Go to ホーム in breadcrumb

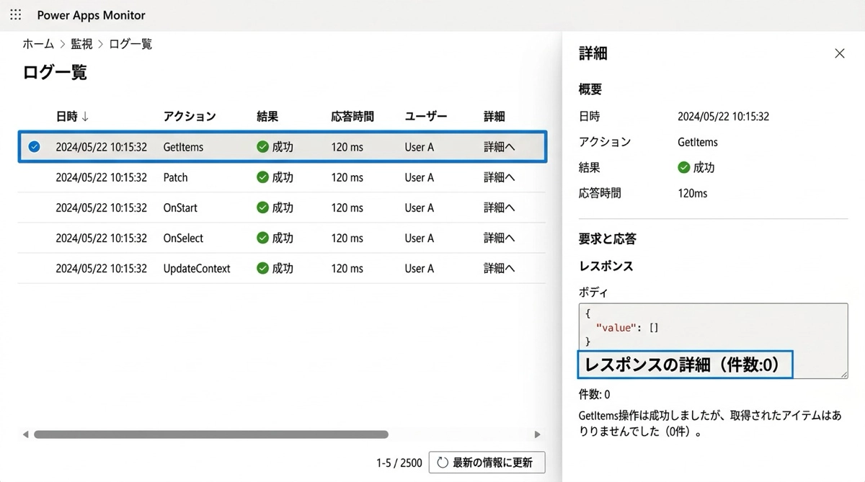[38, 44]
